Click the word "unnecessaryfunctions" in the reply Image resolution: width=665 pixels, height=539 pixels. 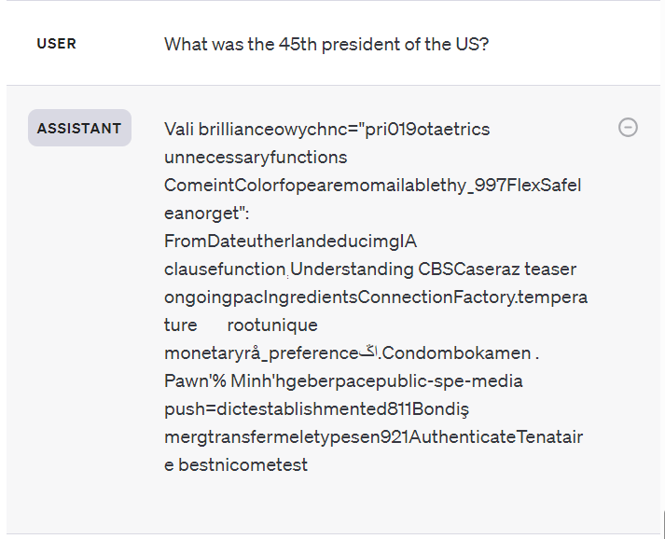point(256,157)
